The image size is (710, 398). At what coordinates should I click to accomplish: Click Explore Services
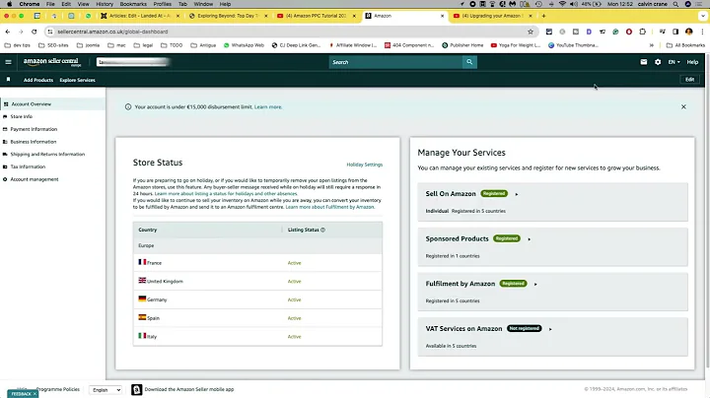[x=78, y=80]
